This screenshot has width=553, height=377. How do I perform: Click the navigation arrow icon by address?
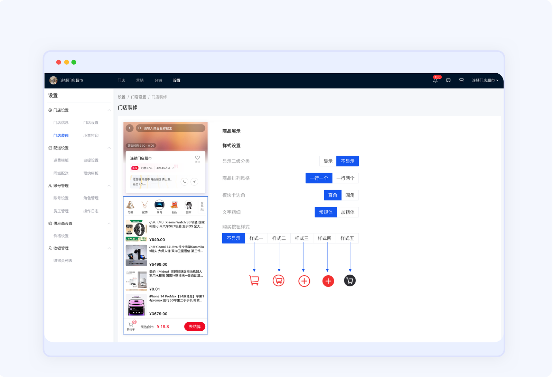[x=195, y=182]
